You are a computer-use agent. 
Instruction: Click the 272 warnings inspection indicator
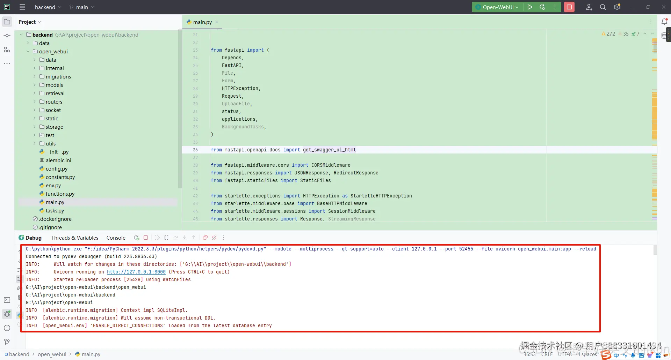(608, 34)
